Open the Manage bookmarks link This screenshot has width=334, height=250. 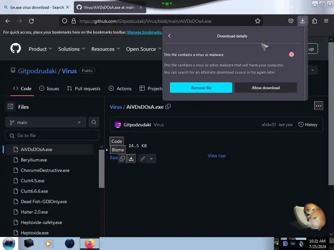tap(144, 32)
